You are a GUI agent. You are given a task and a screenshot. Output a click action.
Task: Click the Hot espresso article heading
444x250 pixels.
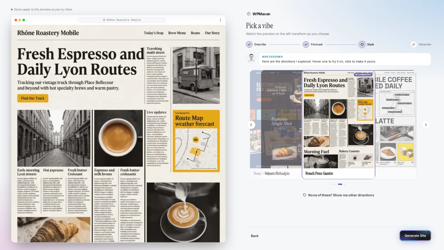click(53, 170)
